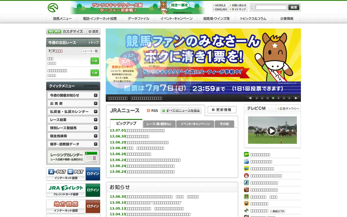Click the green JRA logo
Image resolution: width=347 pixels, height=217 pixels.
pyautogui.click(x=53, y=8)
